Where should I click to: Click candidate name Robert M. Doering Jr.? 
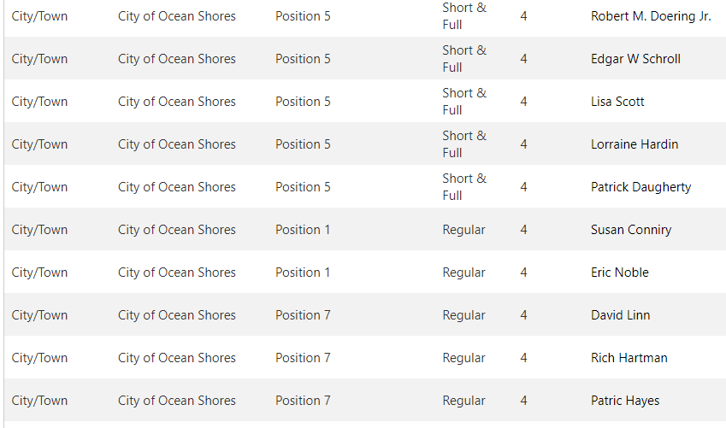650,16
